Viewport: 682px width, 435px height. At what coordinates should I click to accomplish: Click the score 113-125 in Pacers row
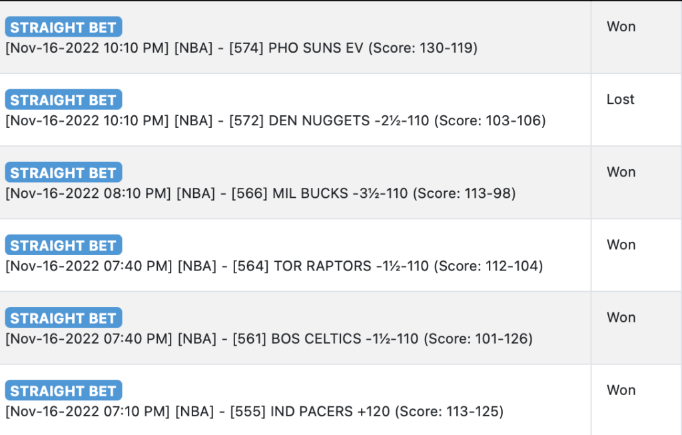pos(471,411)
